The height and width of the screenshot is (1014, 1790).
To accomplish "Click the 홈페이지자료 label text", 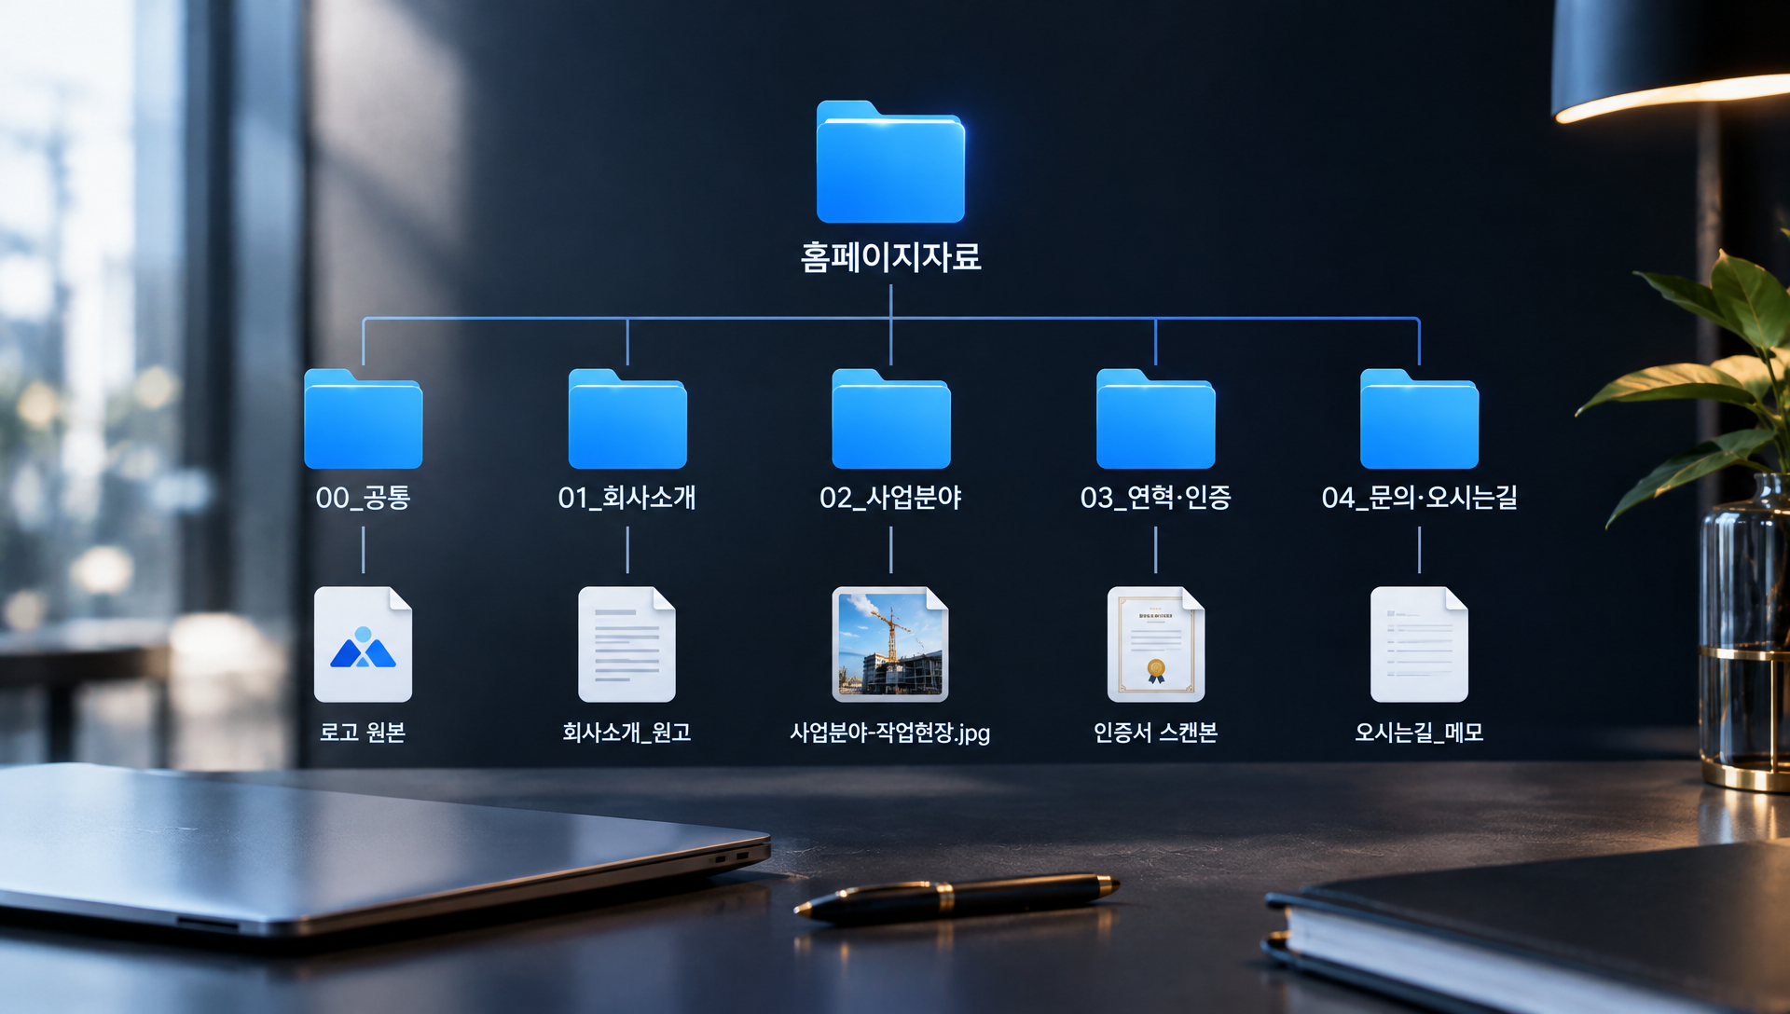I will click(891, 257).
